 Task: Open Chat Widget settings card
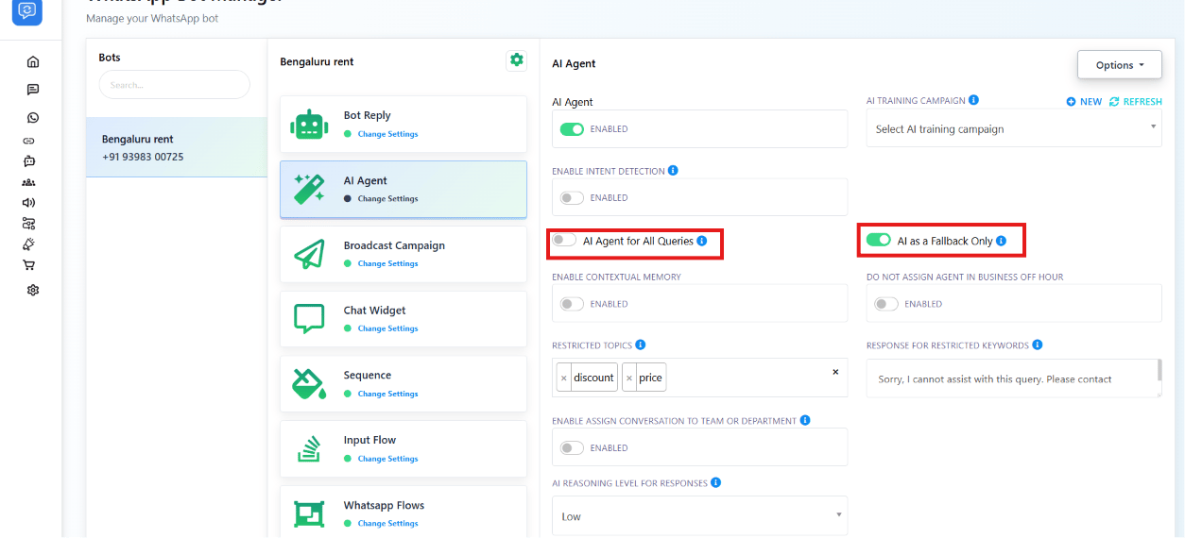[404, 319]
